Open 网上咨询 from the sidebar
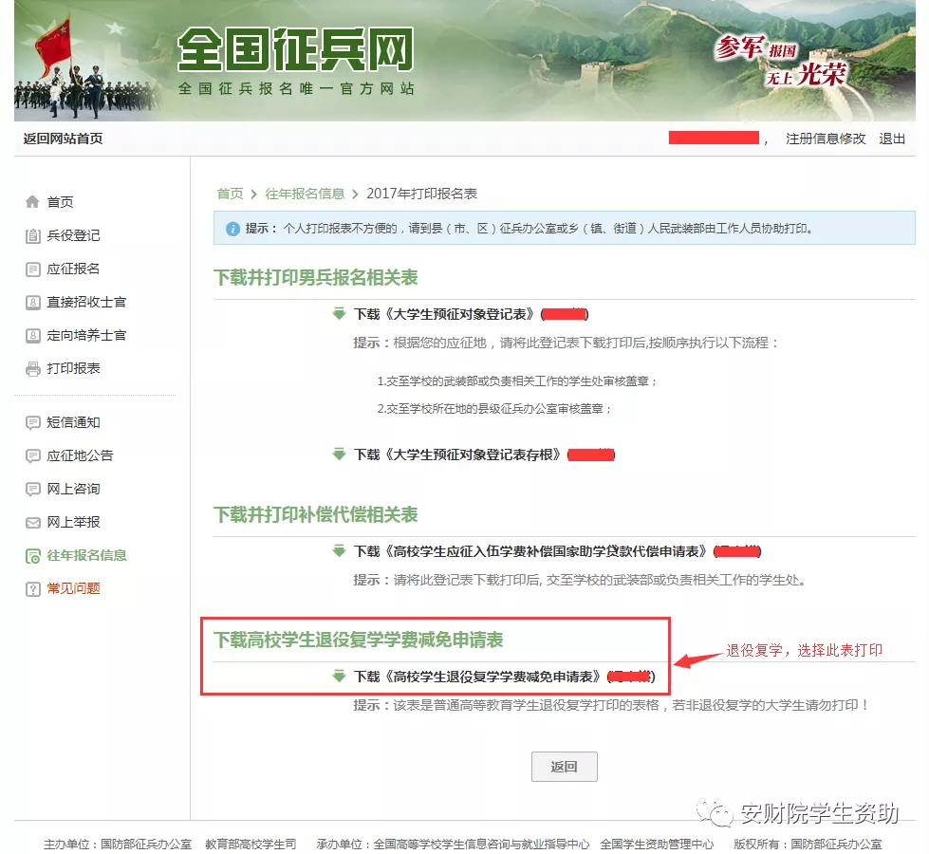Image resolution: width=929 pixels, height=854 pixels. coord(73,489)
